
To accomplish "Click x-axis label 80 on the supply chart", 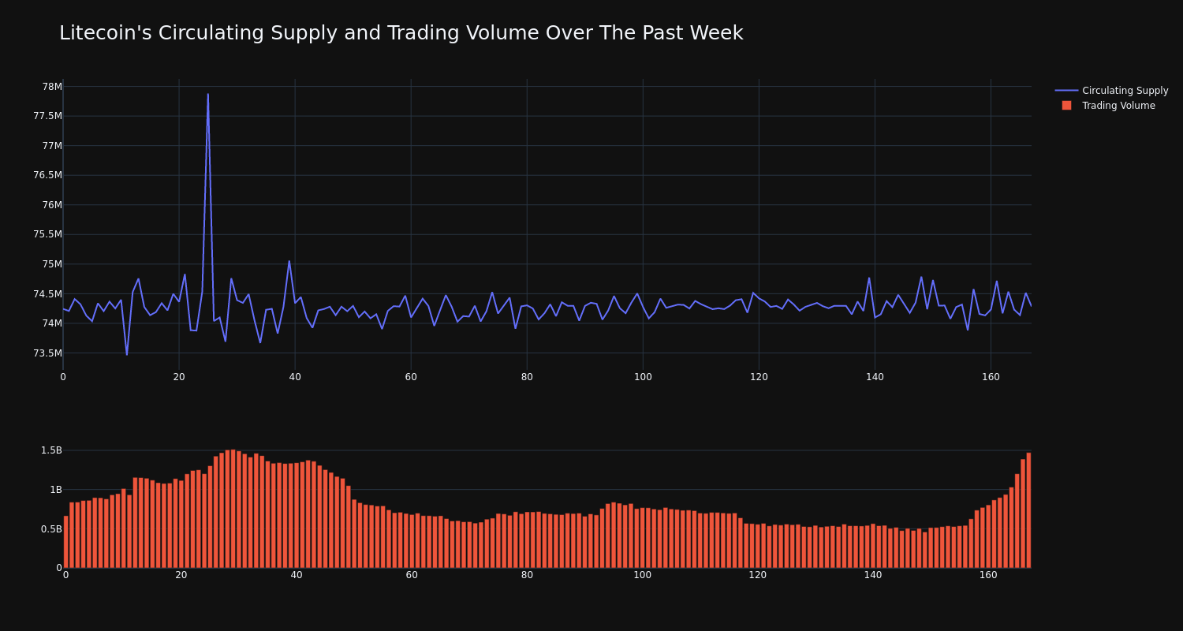I will pos(527,377).
